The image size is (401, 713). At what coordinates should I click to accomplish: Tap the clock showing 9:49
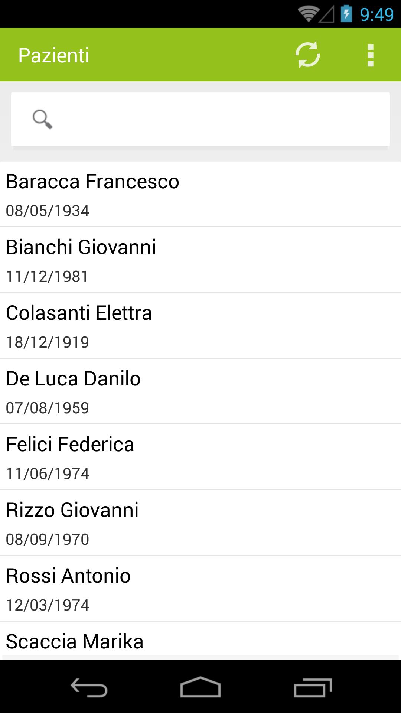coord(376,14)
